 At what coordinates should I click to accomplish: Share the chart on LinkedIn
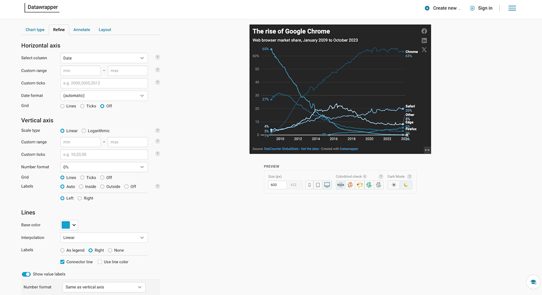(x=424, y=40)
